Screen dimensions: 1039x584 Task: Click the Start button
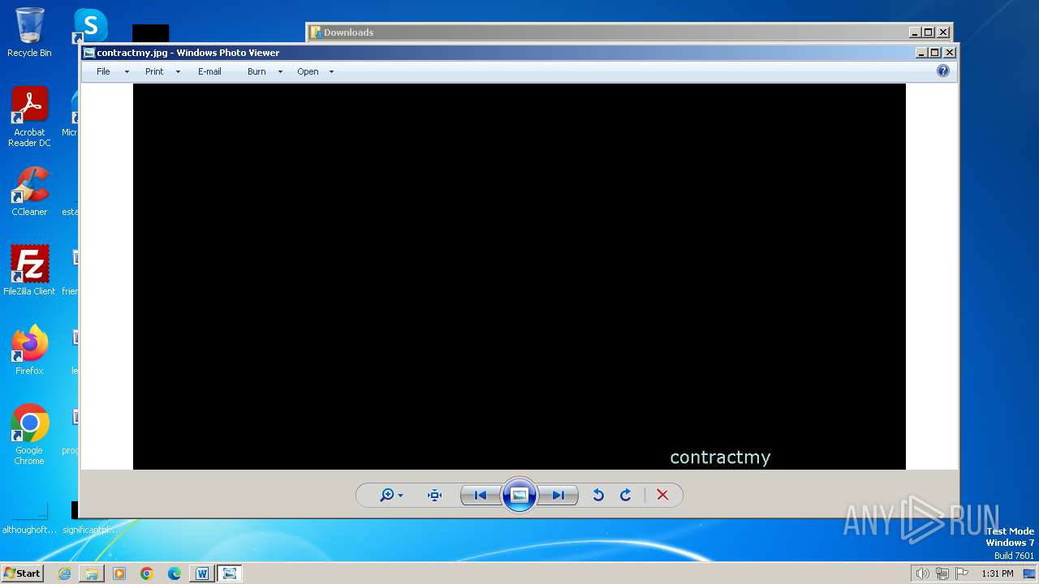click(22, 573)
